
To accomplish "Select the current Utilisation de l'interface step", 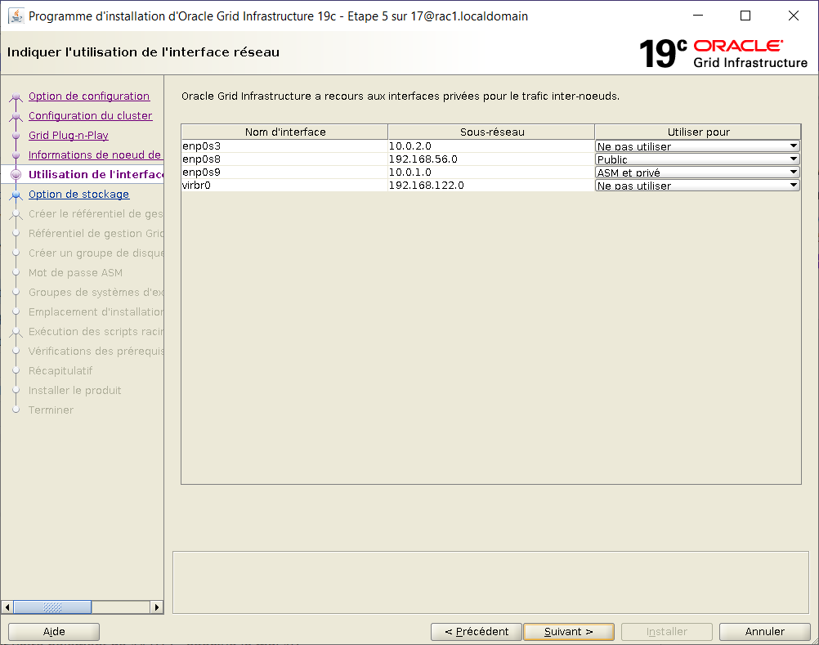I will click(96, 174).
